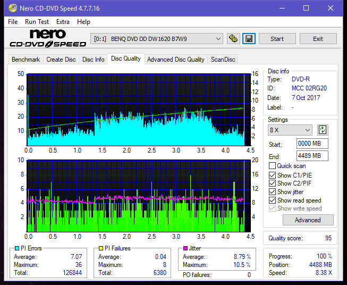347x285 pixels.
Task: Click the Quality score value 95
Action: [328, 238]
